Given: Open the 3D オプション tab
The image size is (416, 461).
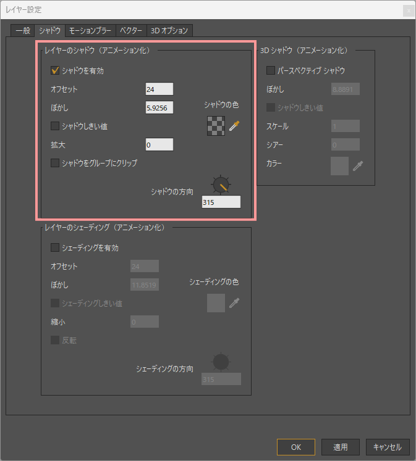Looking at the screenshot, I should pyautogui.click(x=169, y=30).
